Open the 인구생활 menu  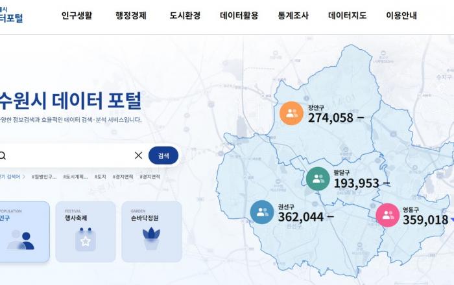tap(77, 16)
